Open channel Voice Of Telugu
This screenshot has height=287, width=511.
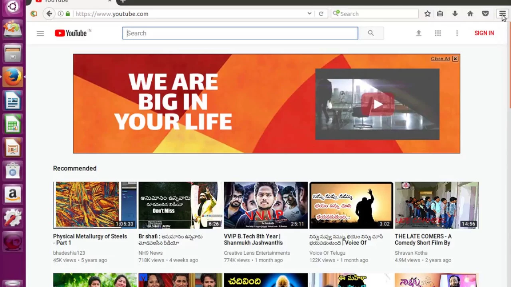coord(327,253)
